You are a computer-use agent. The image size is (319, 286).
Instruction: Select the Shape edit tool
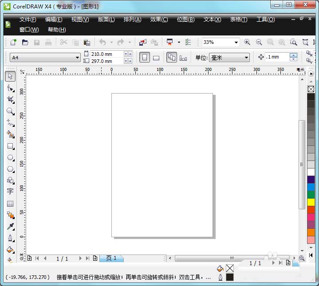tap(10, 88)
